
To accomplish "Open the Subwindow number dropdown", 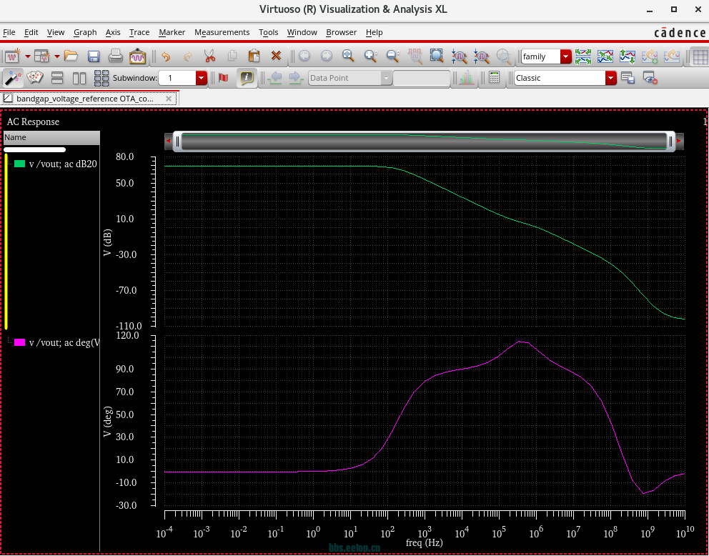I will point(202,78).
